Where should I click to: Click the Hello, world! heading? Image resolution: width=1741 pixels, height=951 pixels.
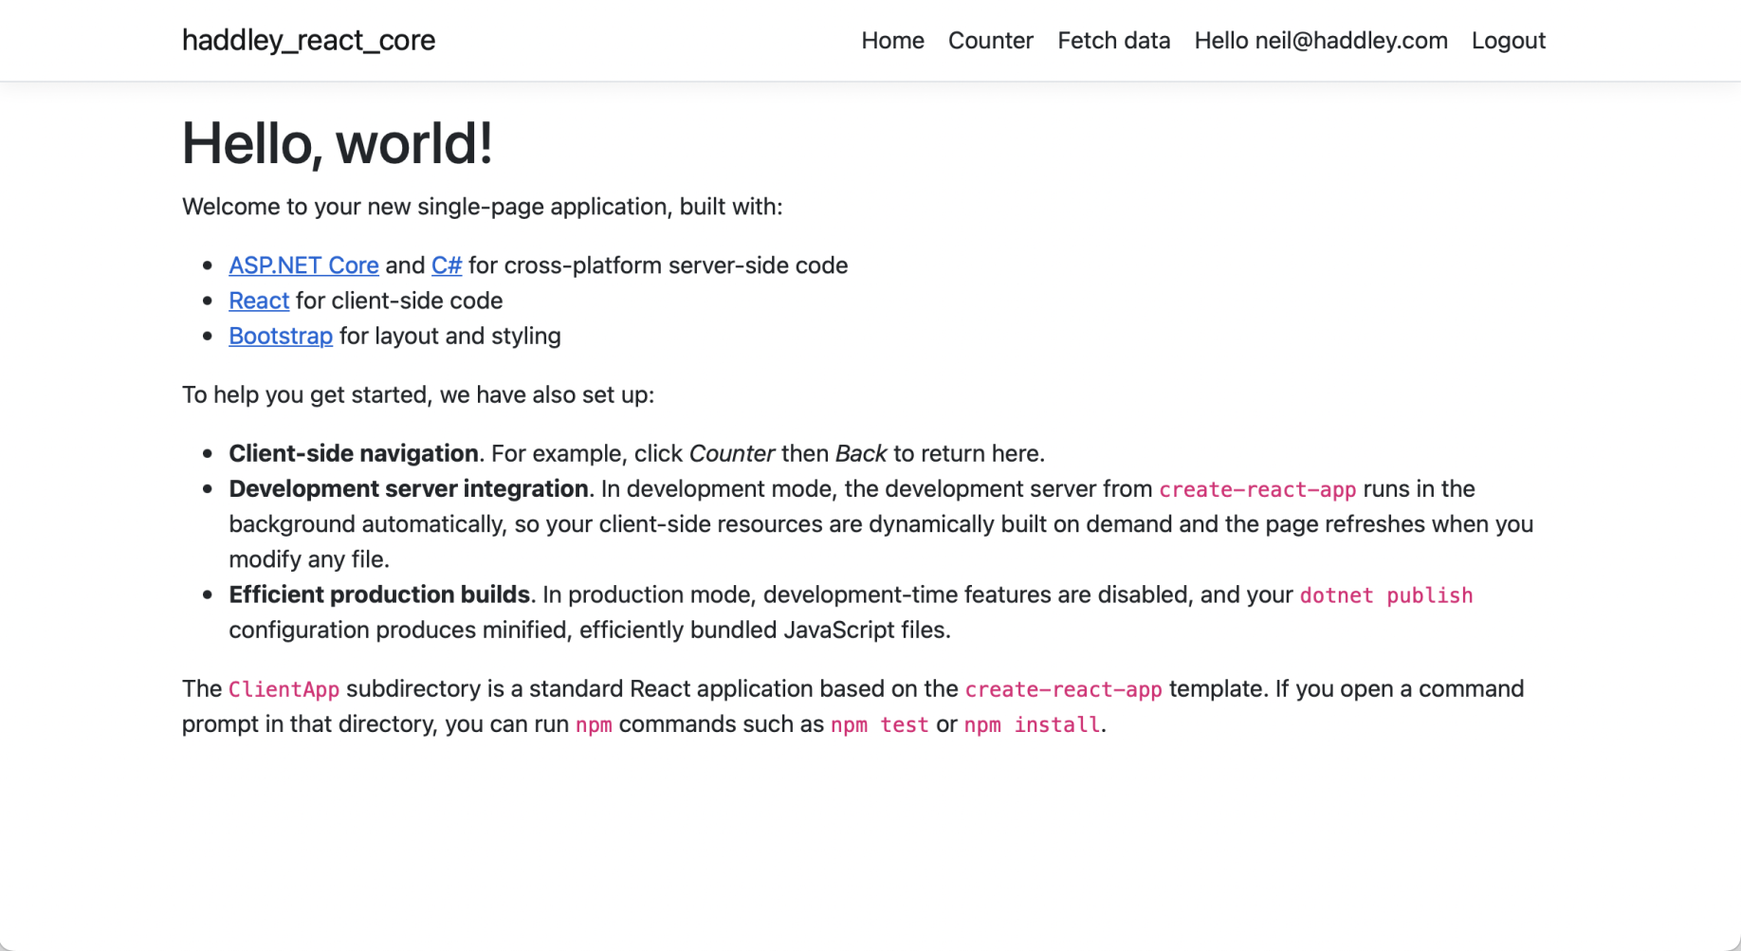coord(337,144)
